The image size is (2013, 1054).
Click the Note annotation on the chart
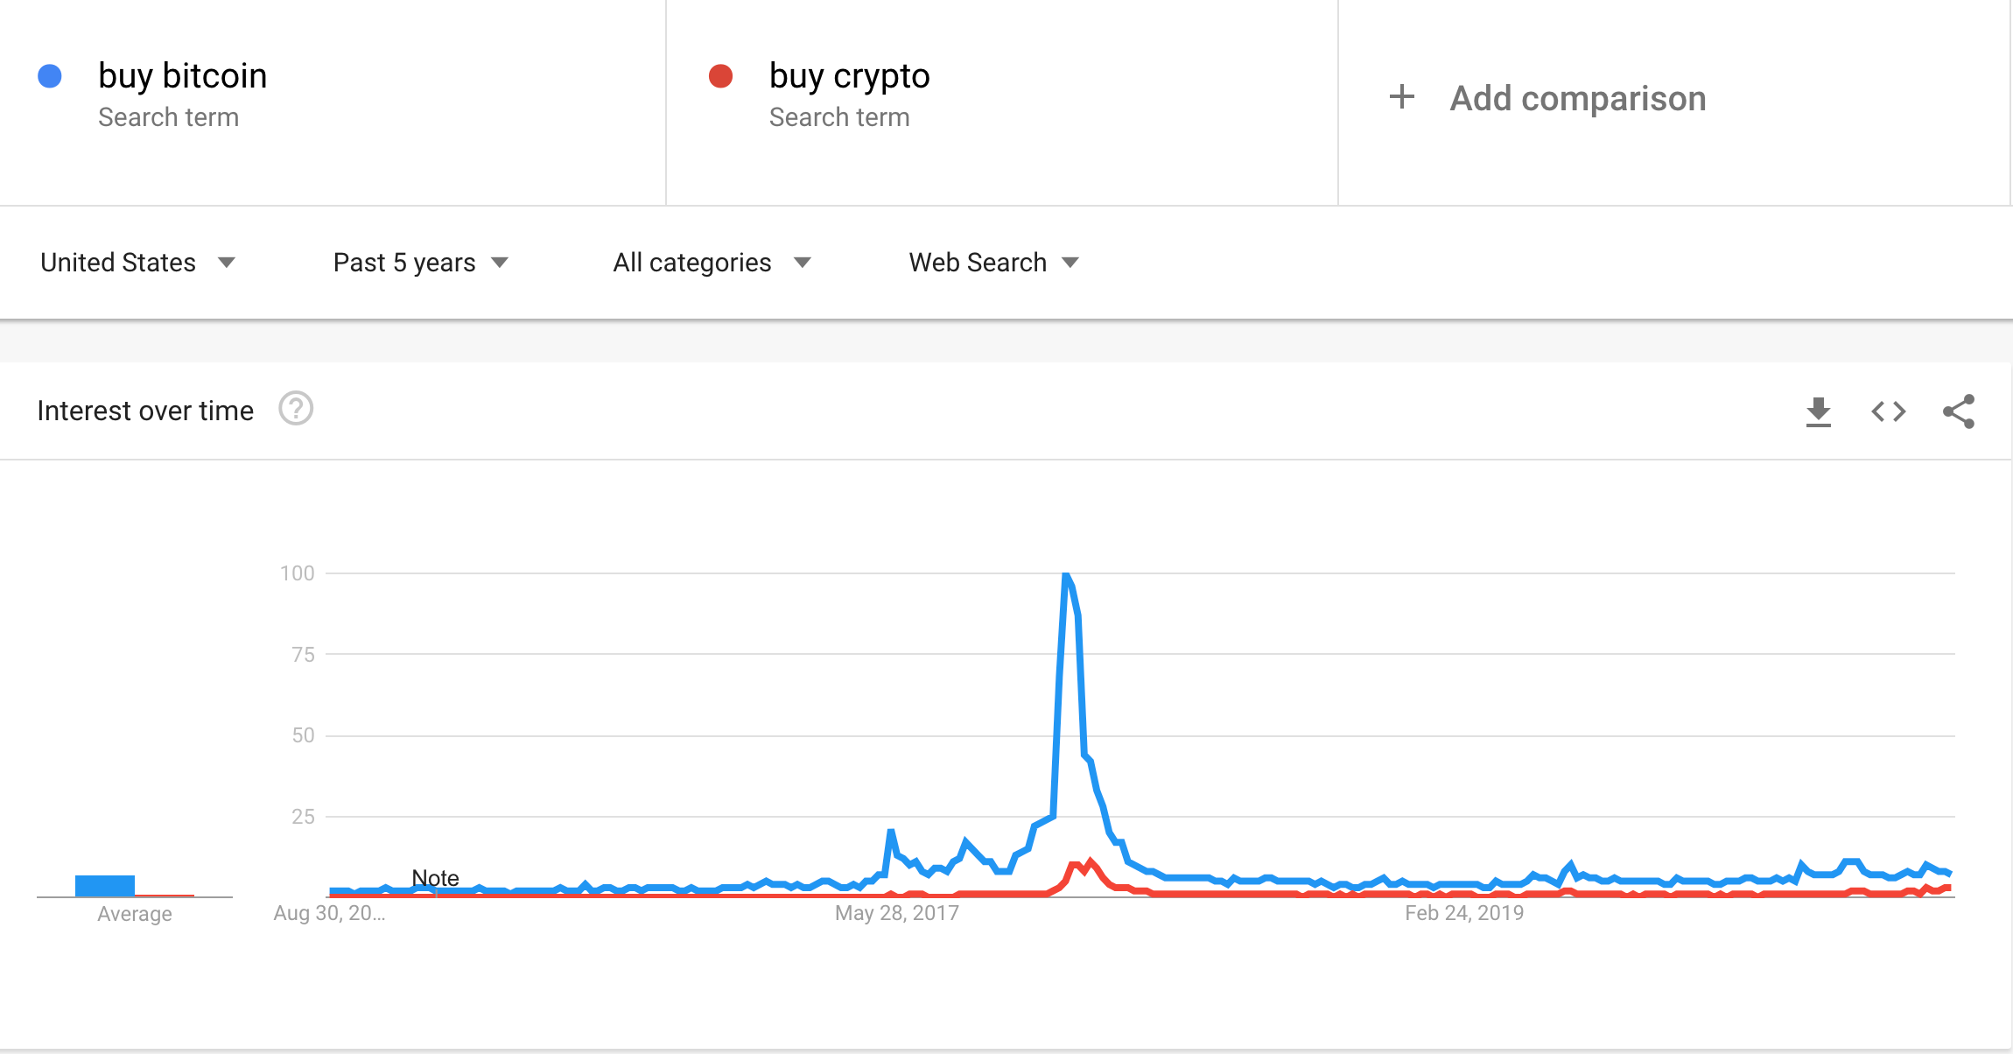coord(436,877)
